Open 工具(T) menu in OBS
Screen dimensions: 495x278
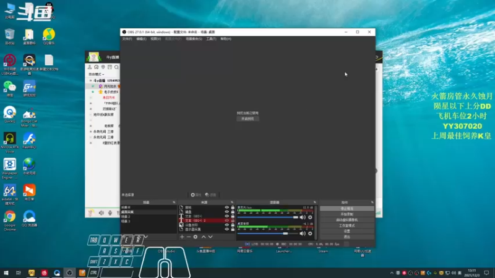211,39
